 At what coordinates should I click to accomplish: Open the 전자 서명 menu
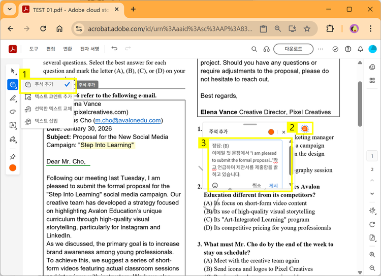pyautogui.click(x=89, y=49)
